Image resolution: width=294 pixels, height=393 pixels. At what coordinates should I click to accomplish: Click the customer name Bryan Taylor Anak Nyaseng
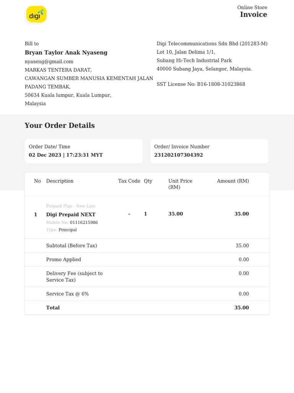(x=66, y=53)
